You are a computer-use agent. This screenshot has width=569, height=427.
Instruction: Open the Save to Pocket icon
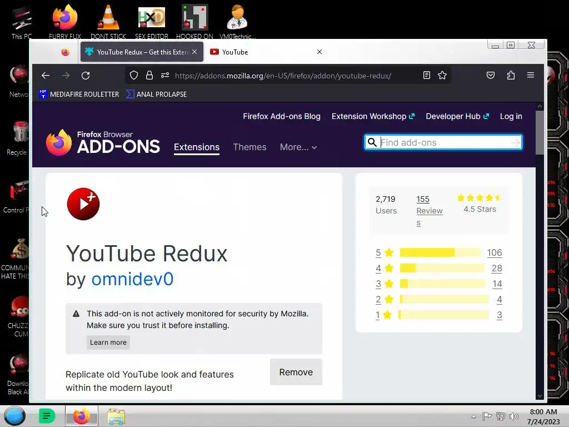pyautogui.click(x=491, y=75)
